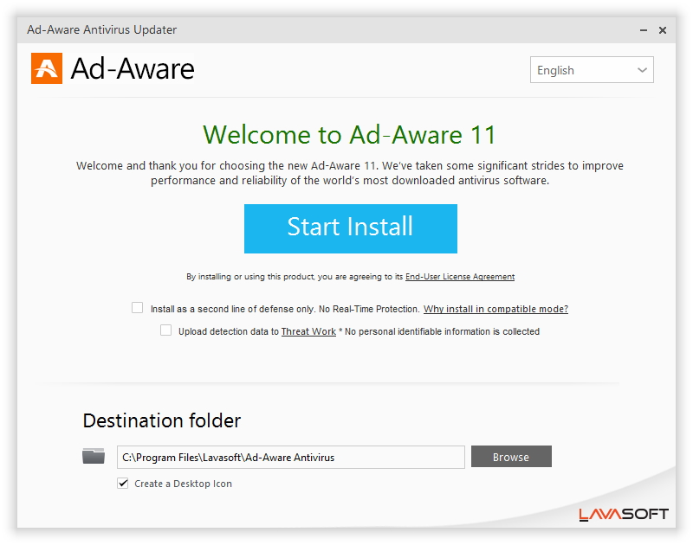Minimize the Ad-Aware Antivirus Updater window

pyautogui.click(x=644, y=30)
